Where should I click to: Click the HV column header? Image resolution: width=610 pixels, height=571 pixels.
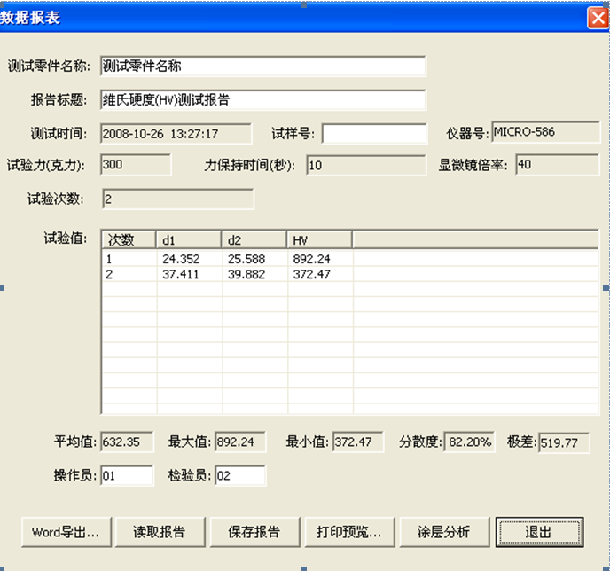coord(318,239)
